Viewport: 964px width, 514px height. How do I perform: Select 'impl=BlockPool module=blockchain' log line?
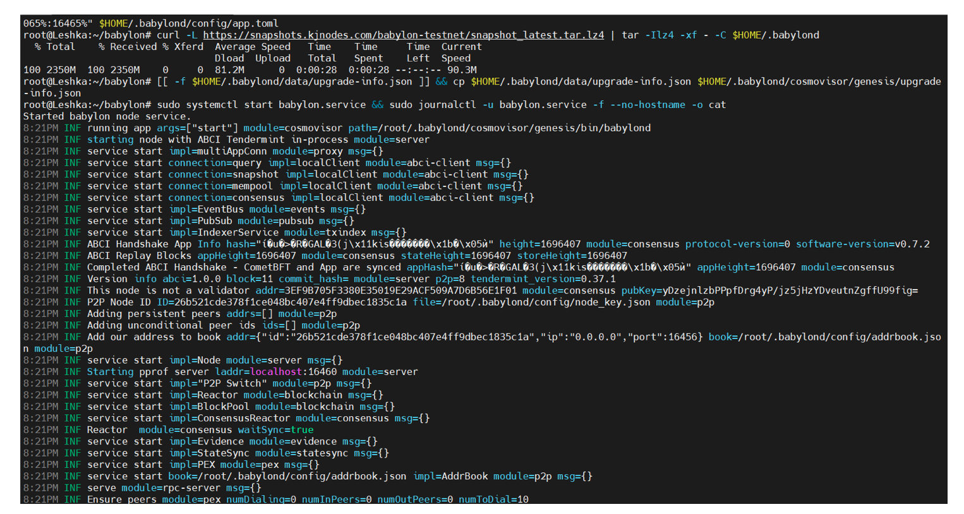(209, 407)
